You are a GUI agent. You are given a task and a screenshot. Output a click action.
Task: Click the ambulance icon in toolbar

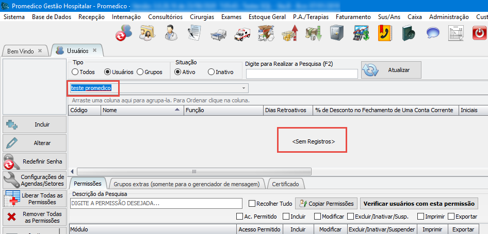tap(242, 34)
